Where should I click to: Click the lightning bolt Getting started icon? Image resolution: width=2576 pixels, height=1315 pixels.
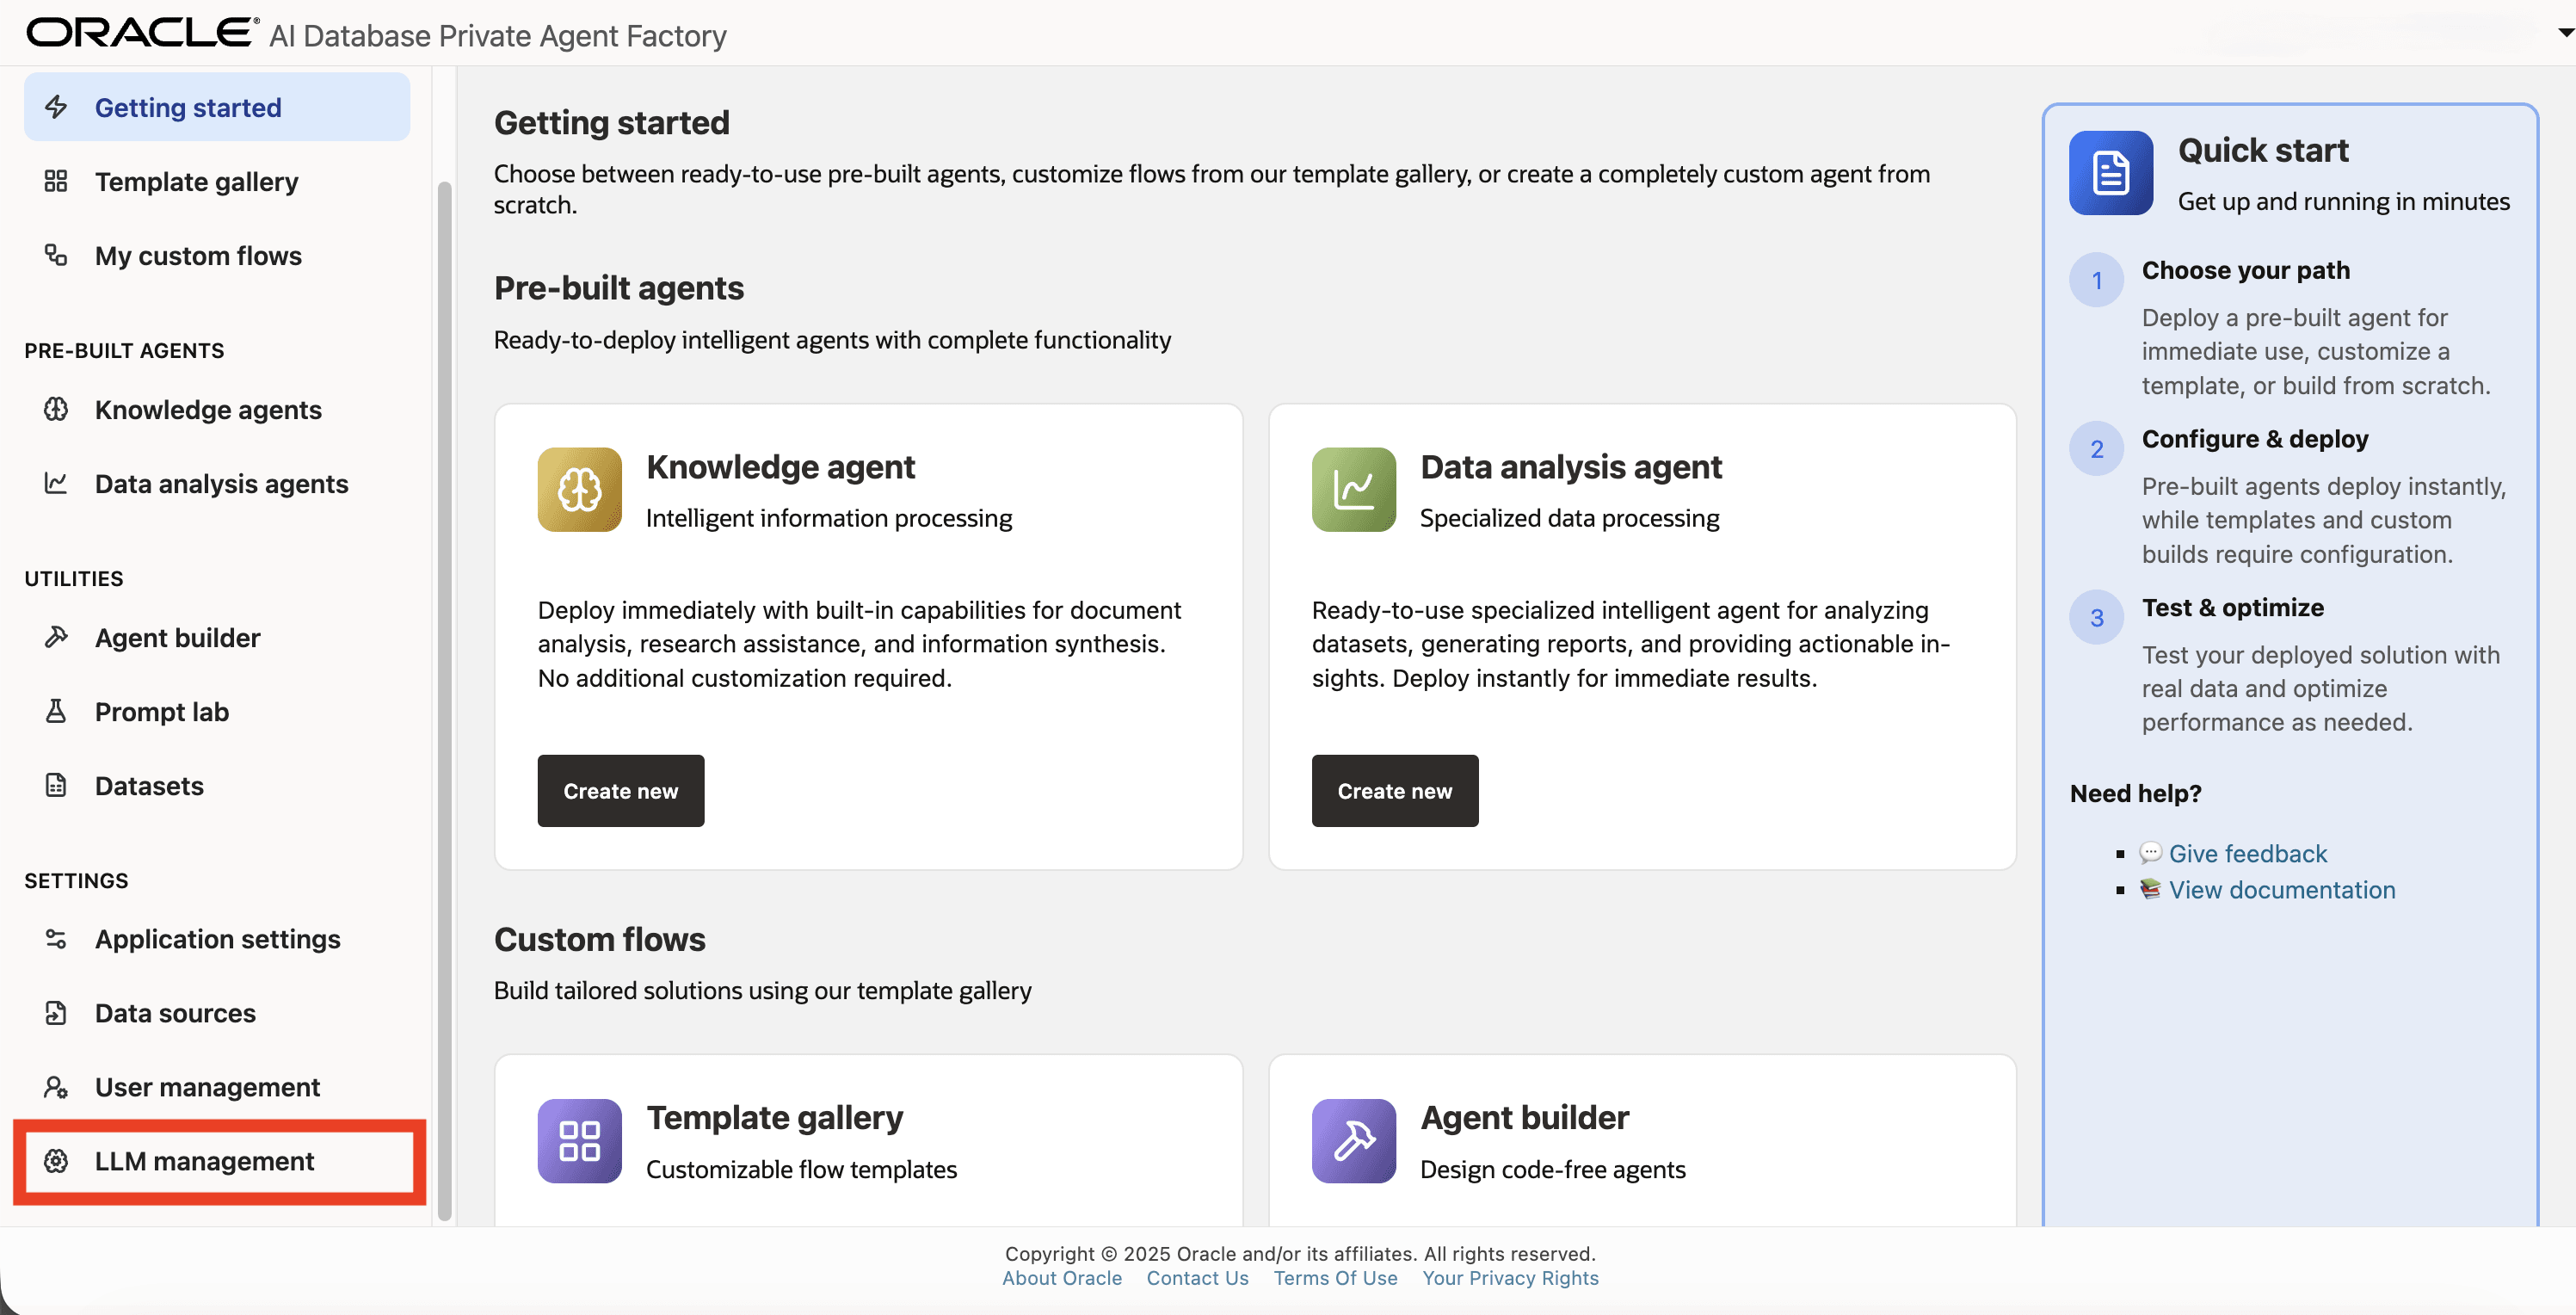click(56, 107)
